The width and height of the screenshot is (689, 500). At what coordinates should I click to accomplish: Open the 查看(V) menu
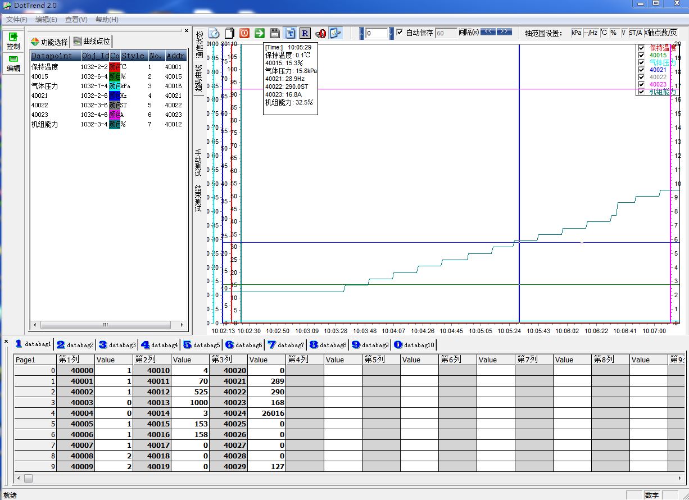[76, 20]
